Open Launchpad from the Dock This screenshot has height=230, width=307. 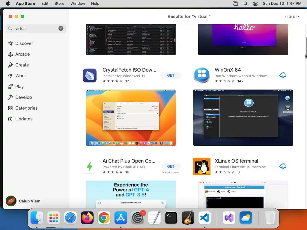[x=54, y=218]
